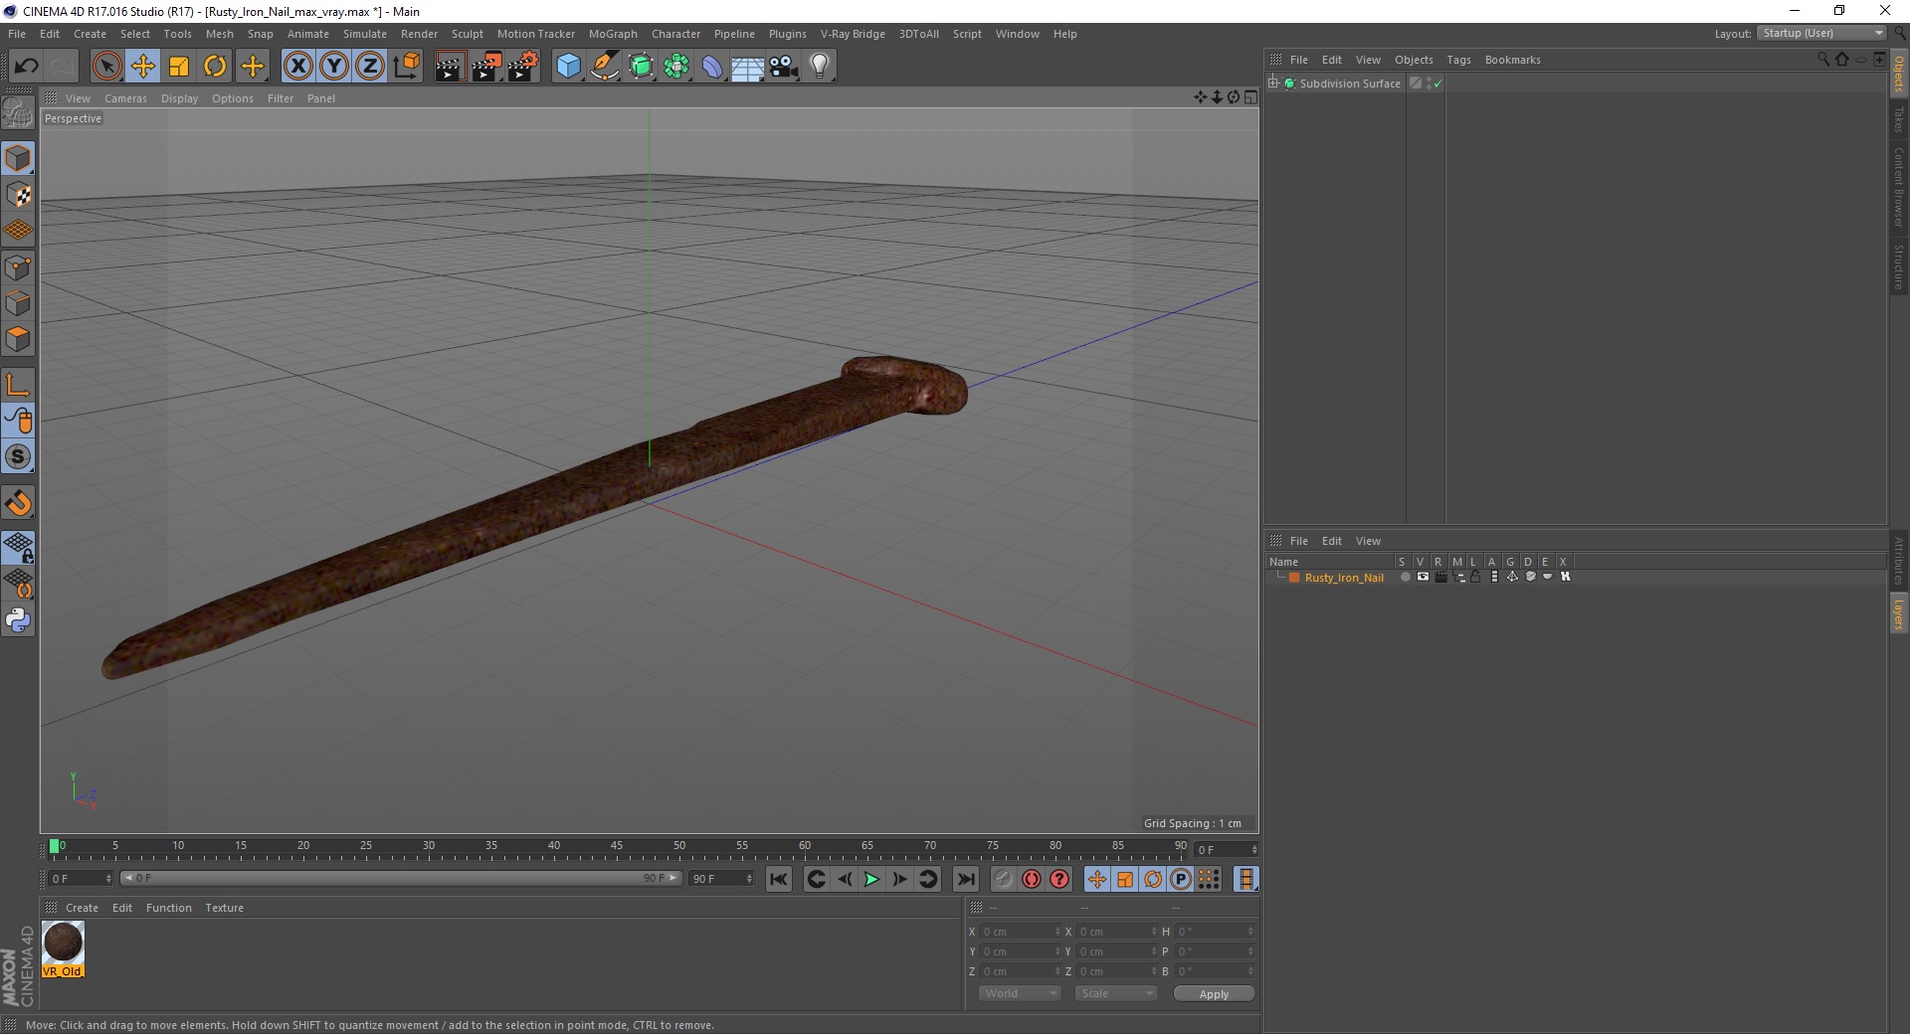Image resolution: width=1910 pixels, height=1034 pixels.
Task: Click Make Editable icon in left sidebar
Action: click(x=18, y=113)
